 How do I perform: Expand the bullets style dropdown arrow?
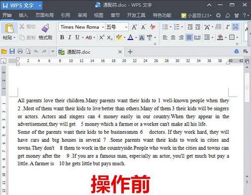click(x=170, y=27)
